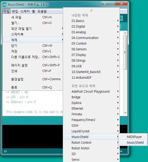Open the 파일 menu in menu bar
Image resolution: width=148 pixels, height=162 pixels.
coord(6,11)
